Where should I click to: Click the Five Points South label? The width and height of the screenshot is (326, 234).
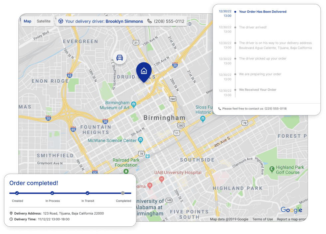[x=189, y=214]
